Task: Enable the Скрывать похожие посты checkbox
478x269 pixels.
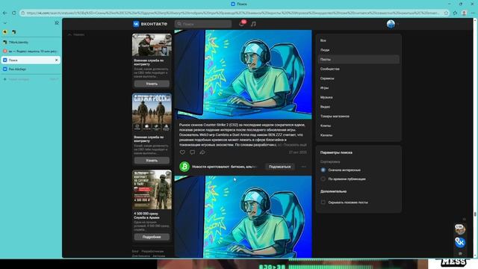Action: tap(323, 202)
